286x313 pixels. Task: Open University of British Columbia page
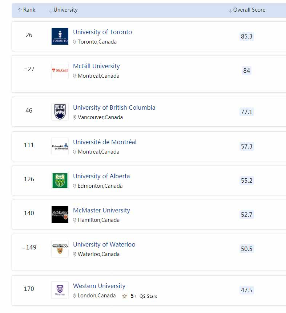point(114,107)
